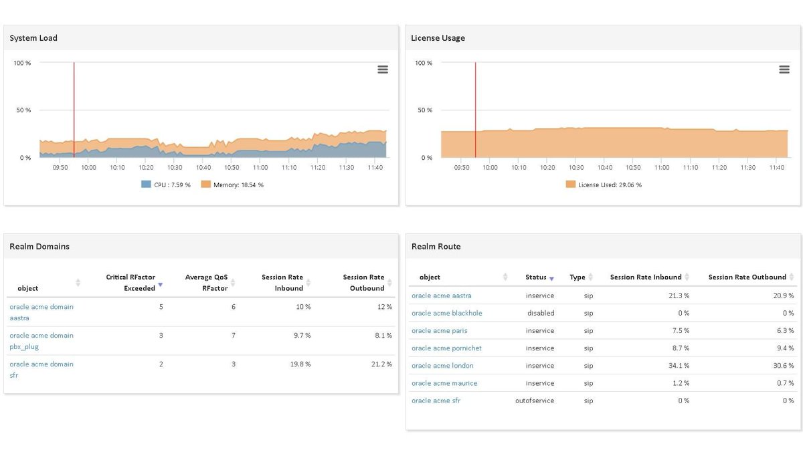The height and width of the screenshot is (452, 803).
Task: Open the Status column sort control
Action: pyautogui.click(x=550, y=277)
